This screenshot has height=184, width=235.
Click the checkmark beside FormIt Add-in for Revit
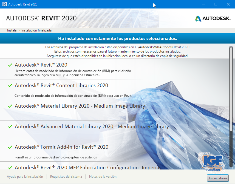click(x=10, y=147)
